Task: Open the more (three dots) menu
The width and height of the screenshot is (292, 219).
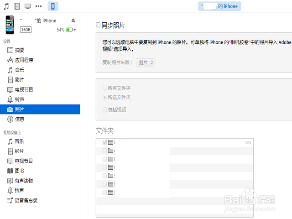Action: click(38, 6)
